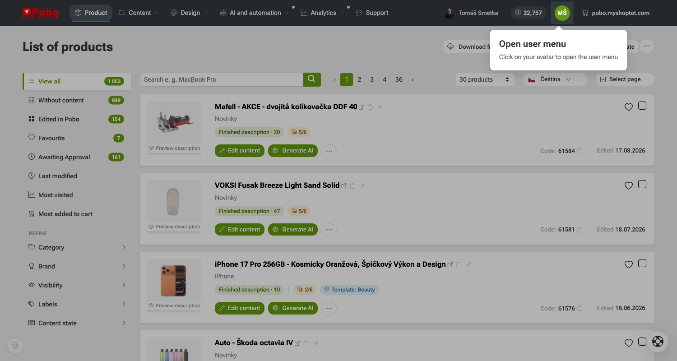Favourite the iPhone 17 Pro with heart
This screenshot has width=677, height=361.
point(629,264)
